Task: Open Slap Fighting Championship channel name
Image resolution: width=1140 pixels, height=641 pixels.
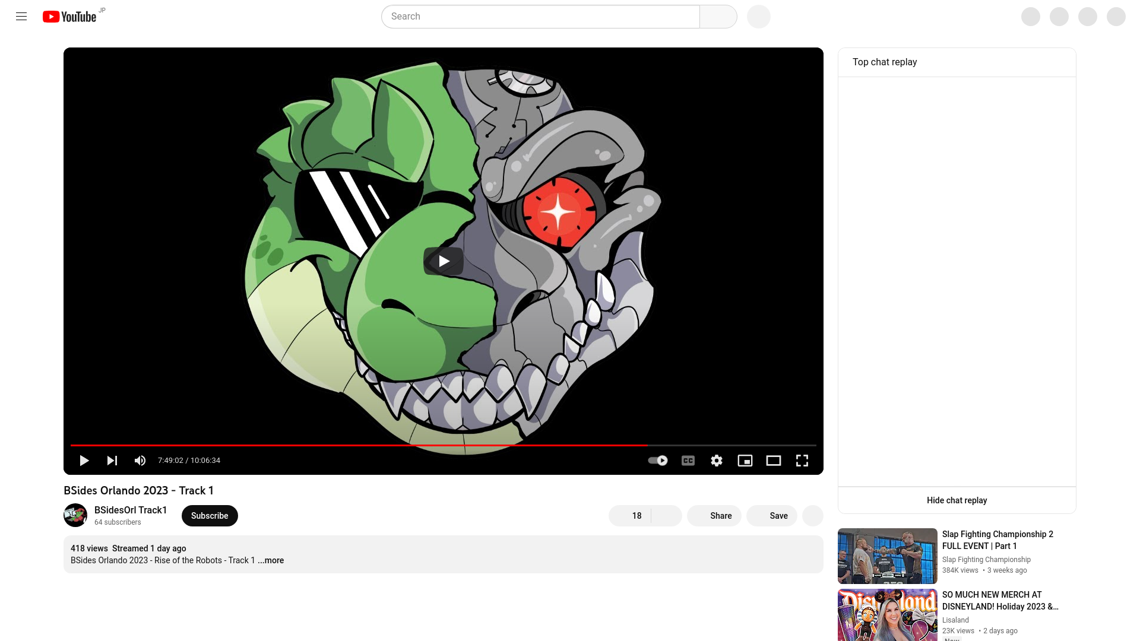Action: [986, 560]
